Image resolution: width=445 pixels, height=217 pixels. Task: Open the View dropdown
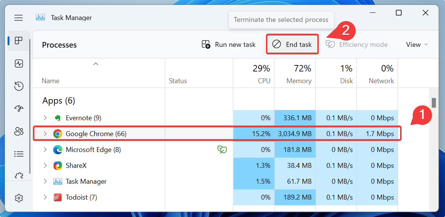click(x=417, y=45)
